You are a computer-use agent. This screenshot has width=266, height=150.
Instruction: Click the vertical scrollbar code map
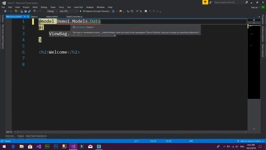pyautogui.click(x=254, y=61)
